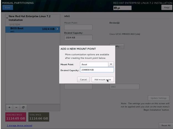Open the 1 storage device selected link
The image size is (173, 129).
19,125
